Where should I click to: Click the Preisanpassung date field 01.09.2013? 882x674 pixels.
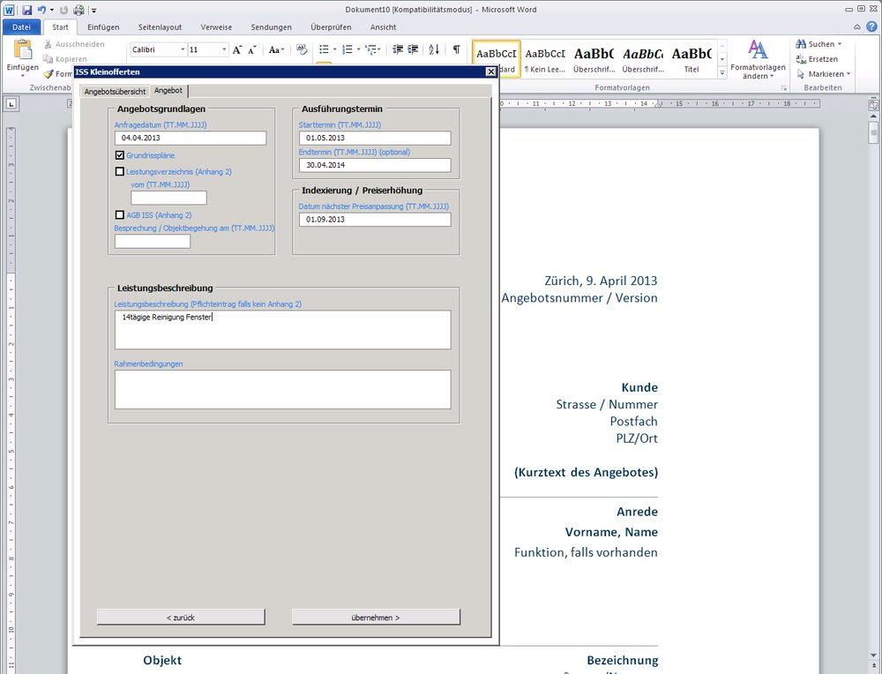pos(375,220)
